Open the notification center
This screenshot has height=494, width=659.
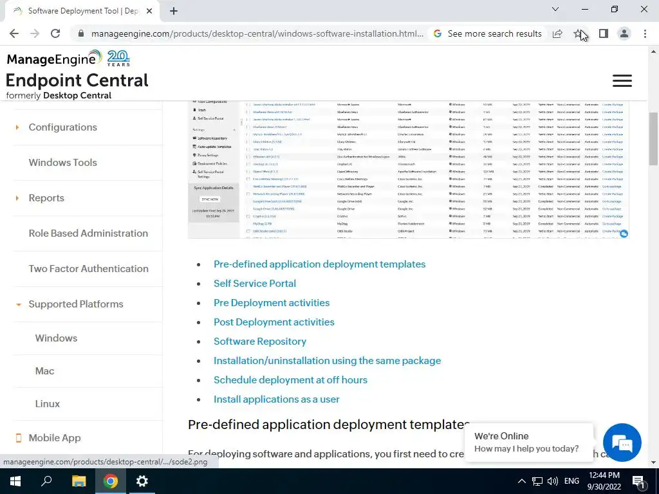638,481
